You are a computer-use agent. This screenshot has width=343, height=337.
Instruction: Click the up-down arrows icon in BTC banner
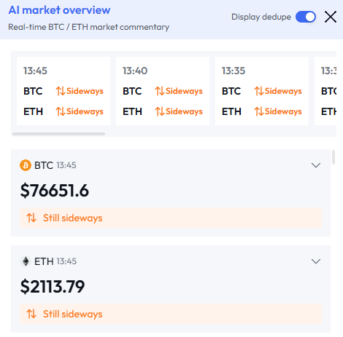tap(31, 218)
